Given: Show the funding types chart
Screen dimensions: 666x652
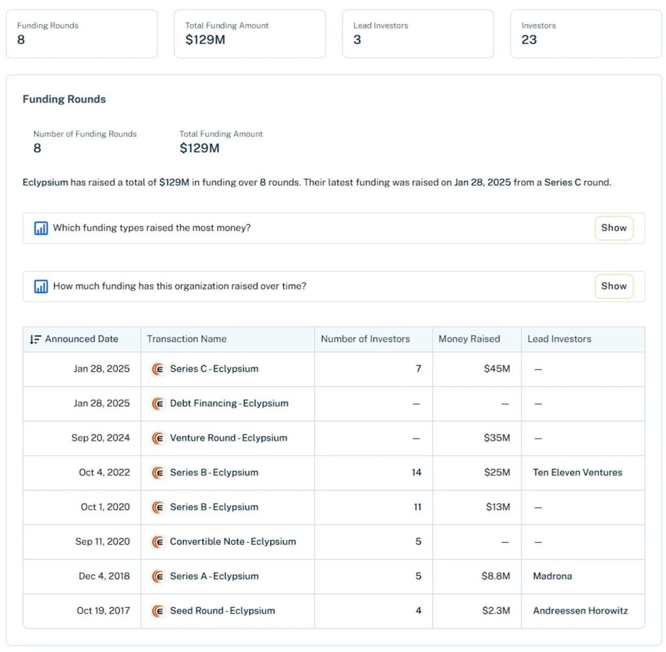Looking at the screenshot, I should [x=614, y=228].
